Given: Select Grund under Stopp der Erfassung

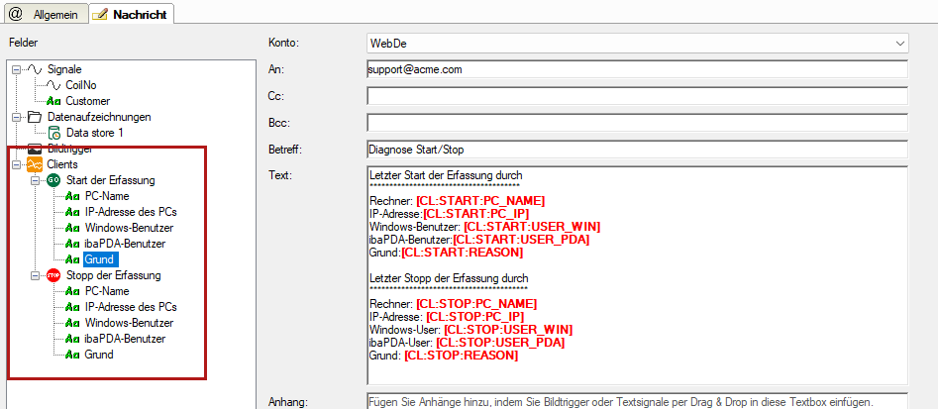Looking at the screenshot, I should click(99, 355).
